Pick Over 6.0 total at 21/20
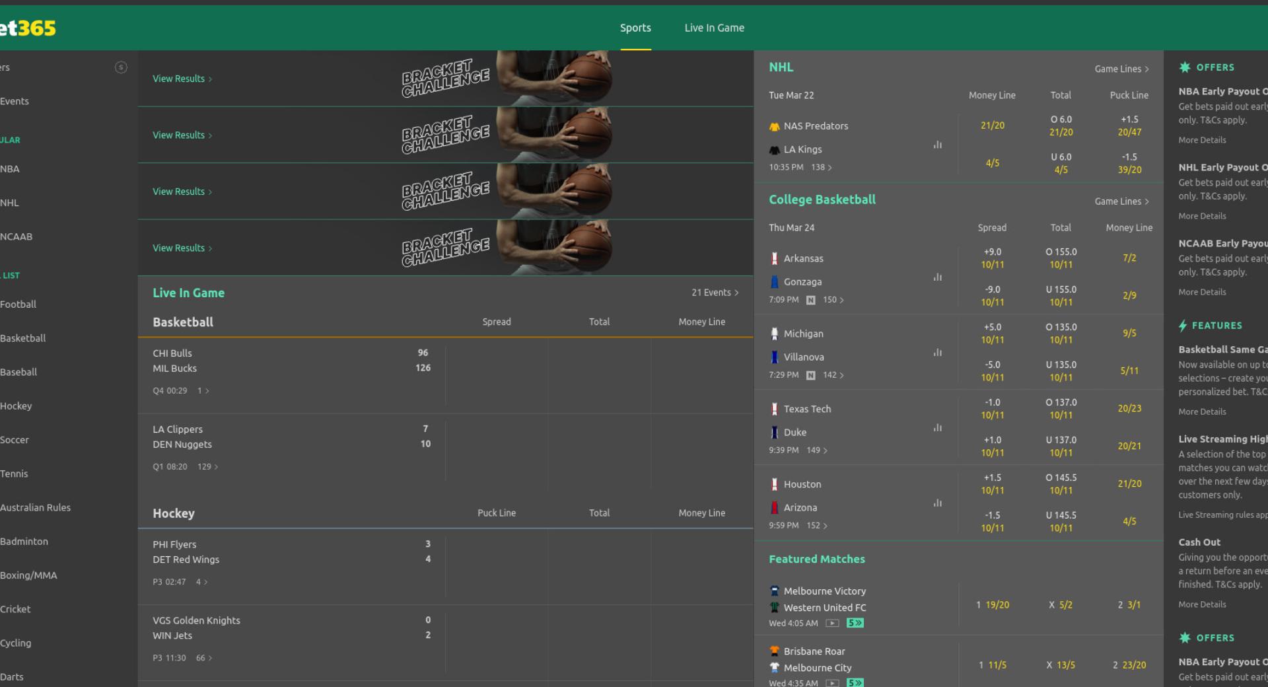Image resolution: width=1268 pixels, height=687 pixels. click(1061, 126)
